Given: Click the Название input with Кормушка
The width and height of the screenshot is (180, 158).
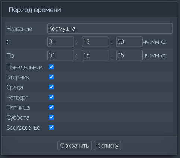Looking at the screenshot, I should coord(110,28).
